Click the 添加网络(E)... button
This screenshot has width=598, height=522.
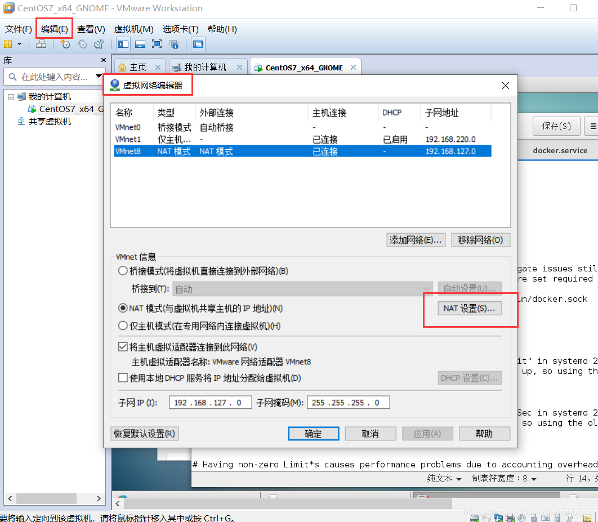point(416,240)
